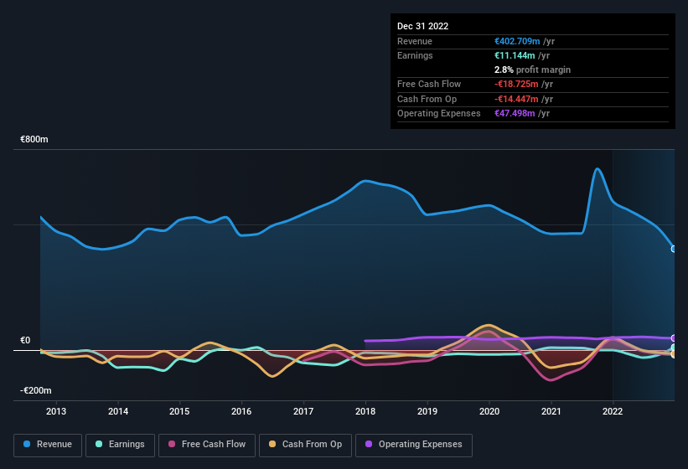Click the 2.8% profit margin text
Viewport: 688px width, 469px height.
pyautogui.click(x=533, y=70)
